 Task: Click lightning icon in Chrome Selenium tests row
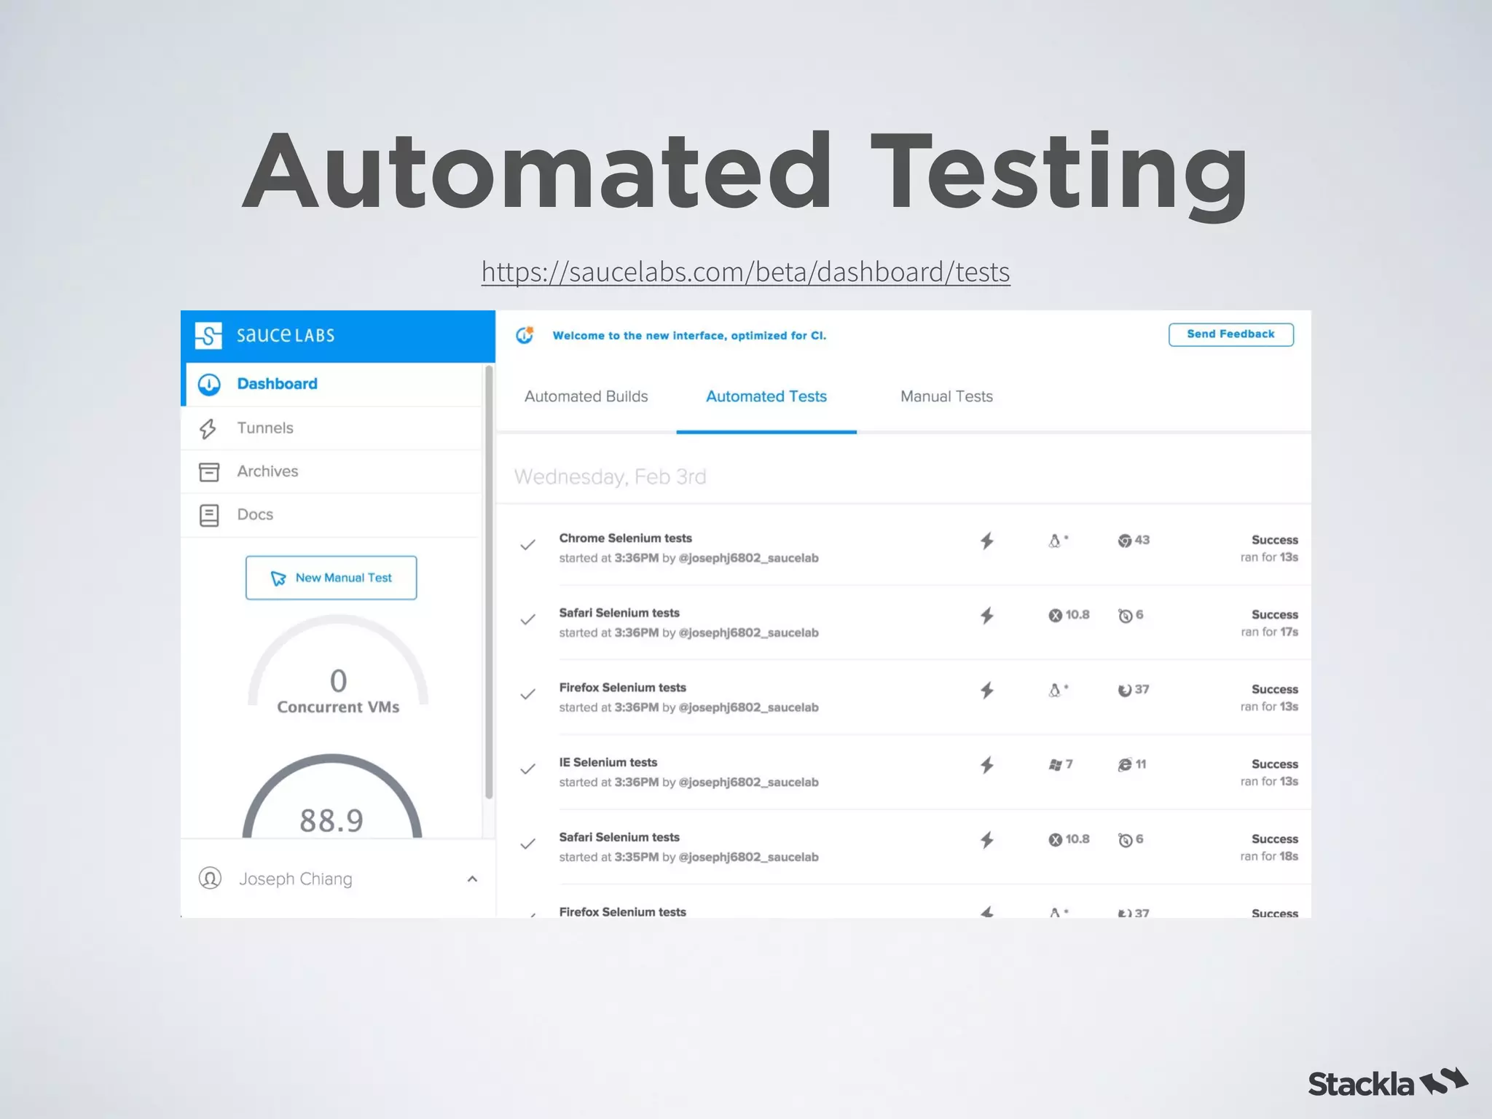pos(986,541)
